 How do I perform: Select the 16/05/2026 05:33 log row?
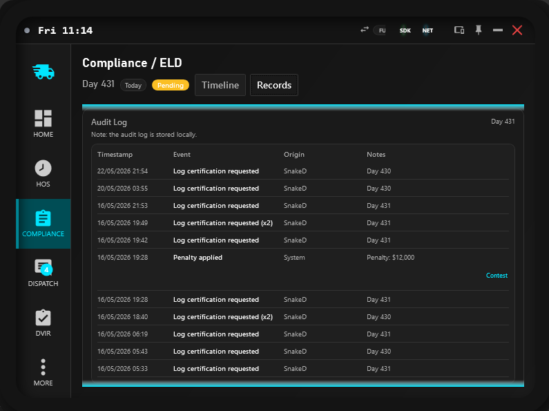(303, 369)
